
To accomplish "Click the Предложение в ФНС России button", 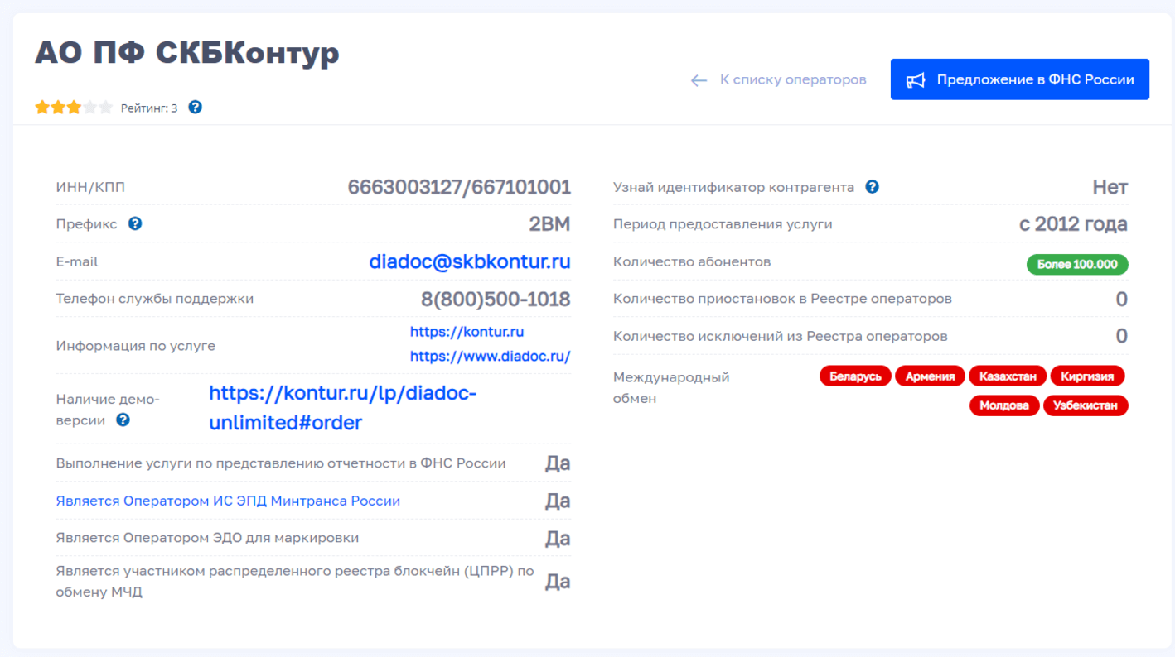I will [1020, 79].
